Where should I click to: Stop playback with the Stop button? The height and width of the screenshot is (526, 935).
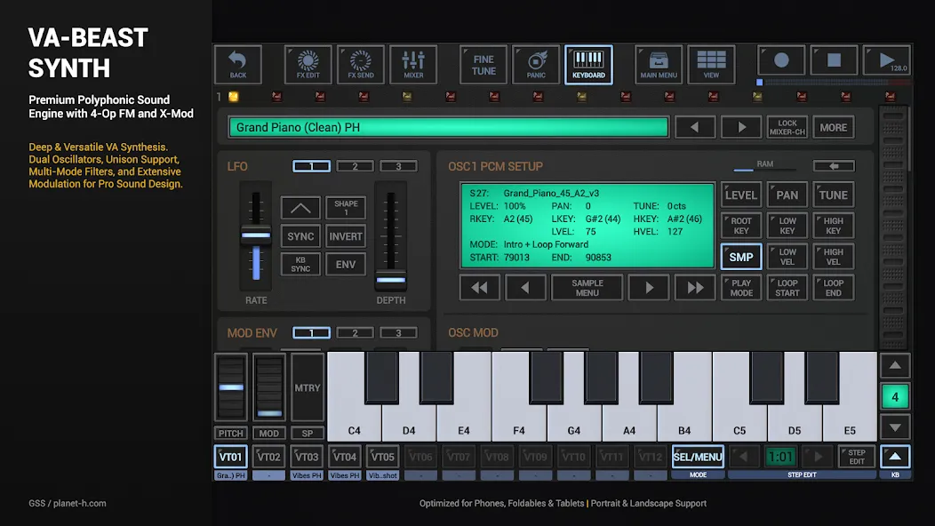[834, 60]
